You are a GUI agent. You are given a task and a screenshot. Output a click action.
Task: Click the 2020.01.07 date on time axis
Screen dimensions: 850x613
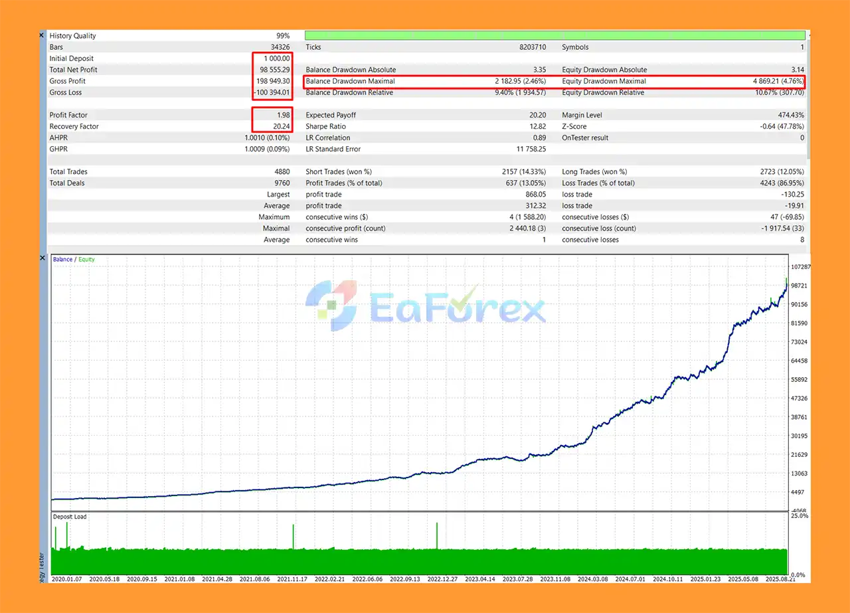(x=67, y=578)
